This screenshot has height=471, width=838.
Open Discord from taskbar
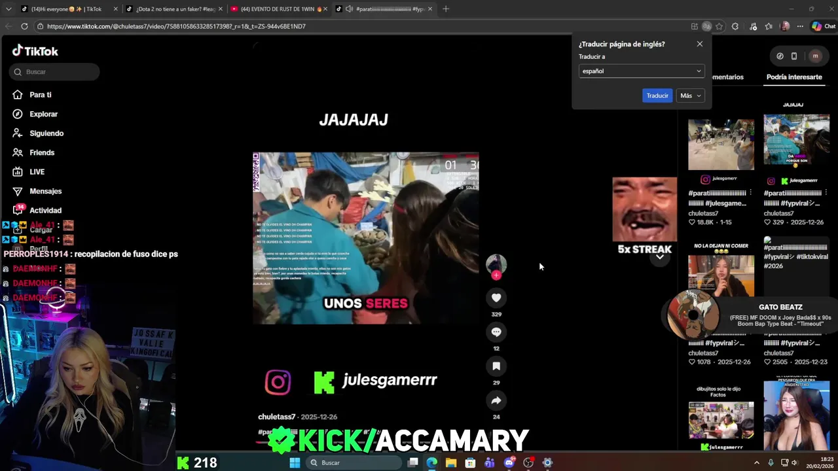tap(509, 462)
